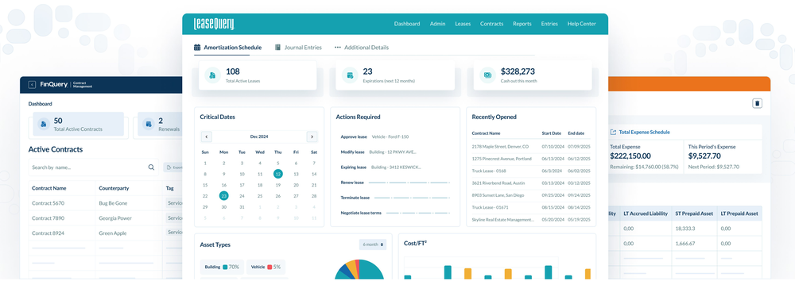
Task: Open the Help Center menu
Action: click(582, 24)
